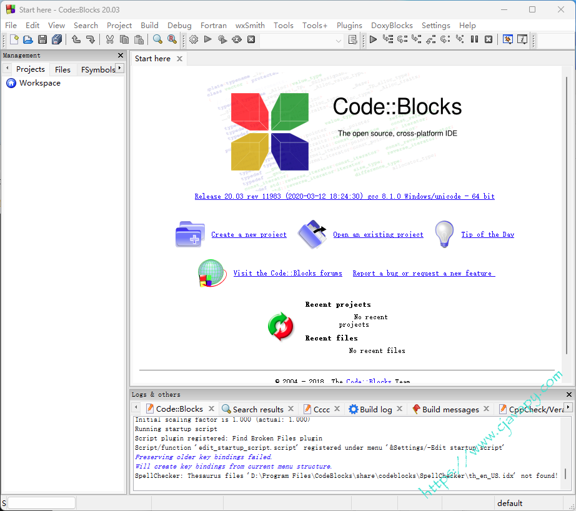Click Visit the Code::Blocks forums link

(x=287, y=273)
